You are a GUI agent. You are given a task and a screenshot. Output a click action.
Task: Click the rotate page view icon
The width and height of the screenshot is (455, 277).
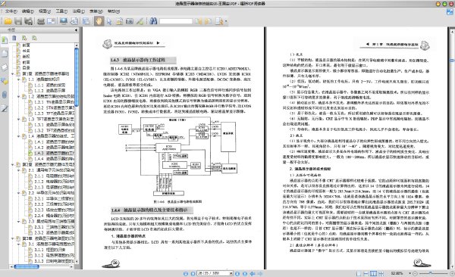coord(74,21)
